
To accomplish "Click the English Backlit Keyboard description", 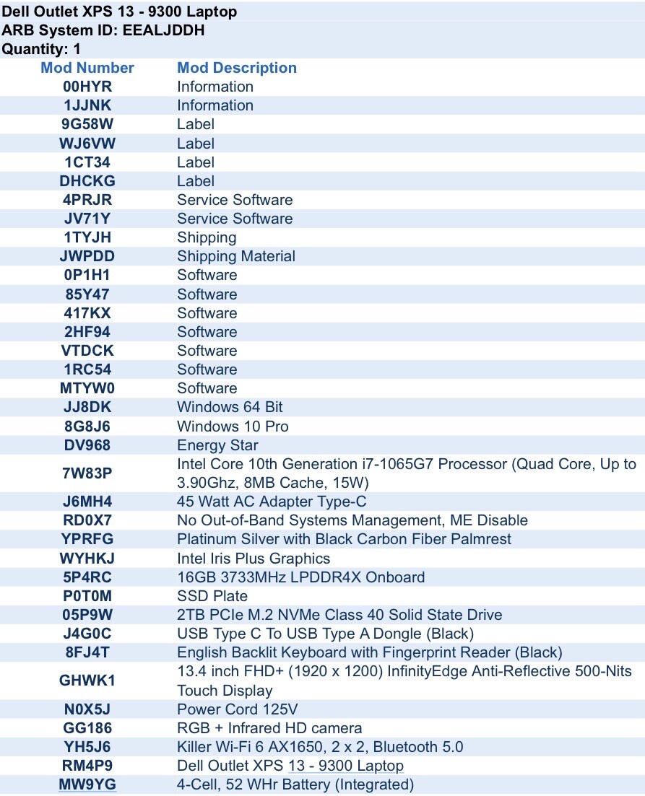I will point(370,652).
